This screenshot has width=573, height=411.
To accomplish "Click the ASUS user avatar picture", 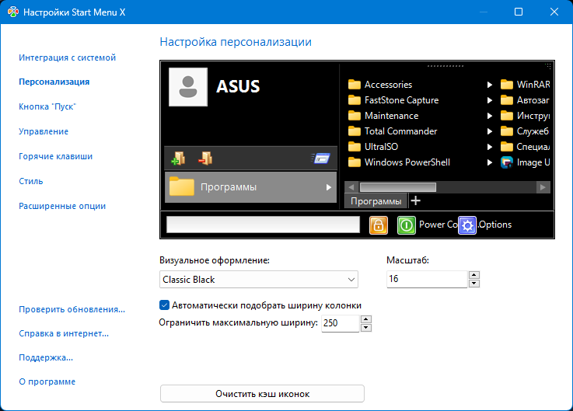I will click(188, 87).
